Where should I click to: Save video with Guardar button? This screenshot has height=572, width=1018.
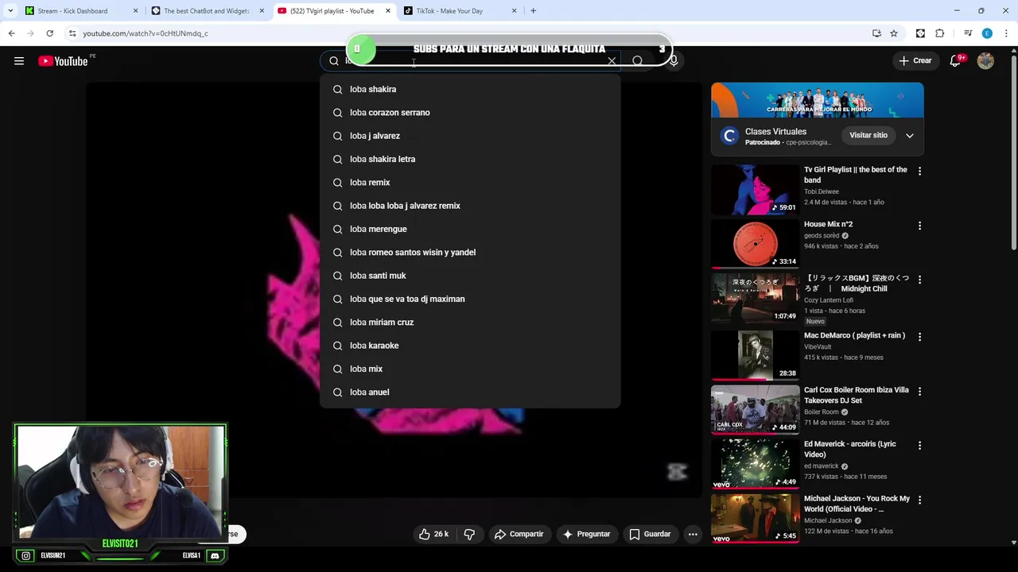650,534
